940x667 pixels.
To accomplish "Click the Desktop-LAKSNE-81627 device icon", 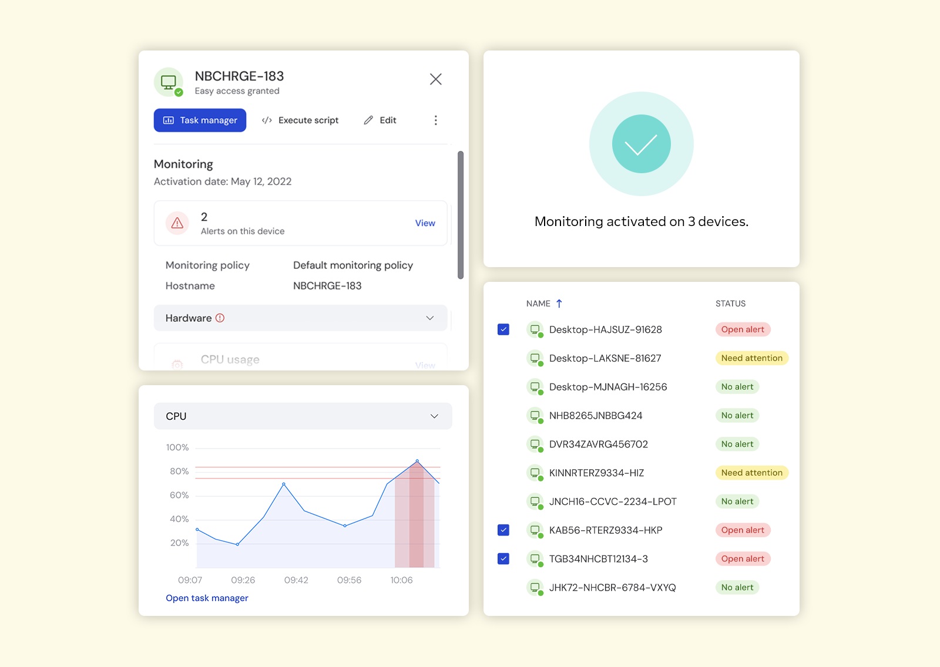I will click(535, 358).
